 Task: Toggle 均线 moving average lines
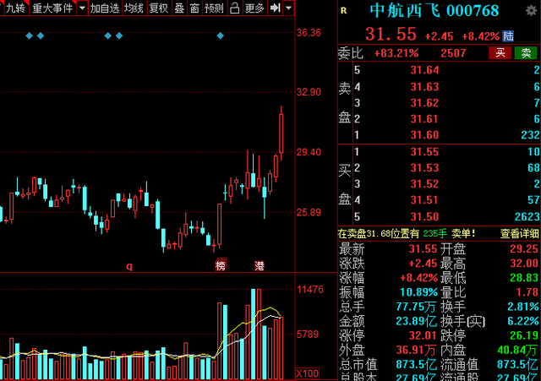(134, 8)
